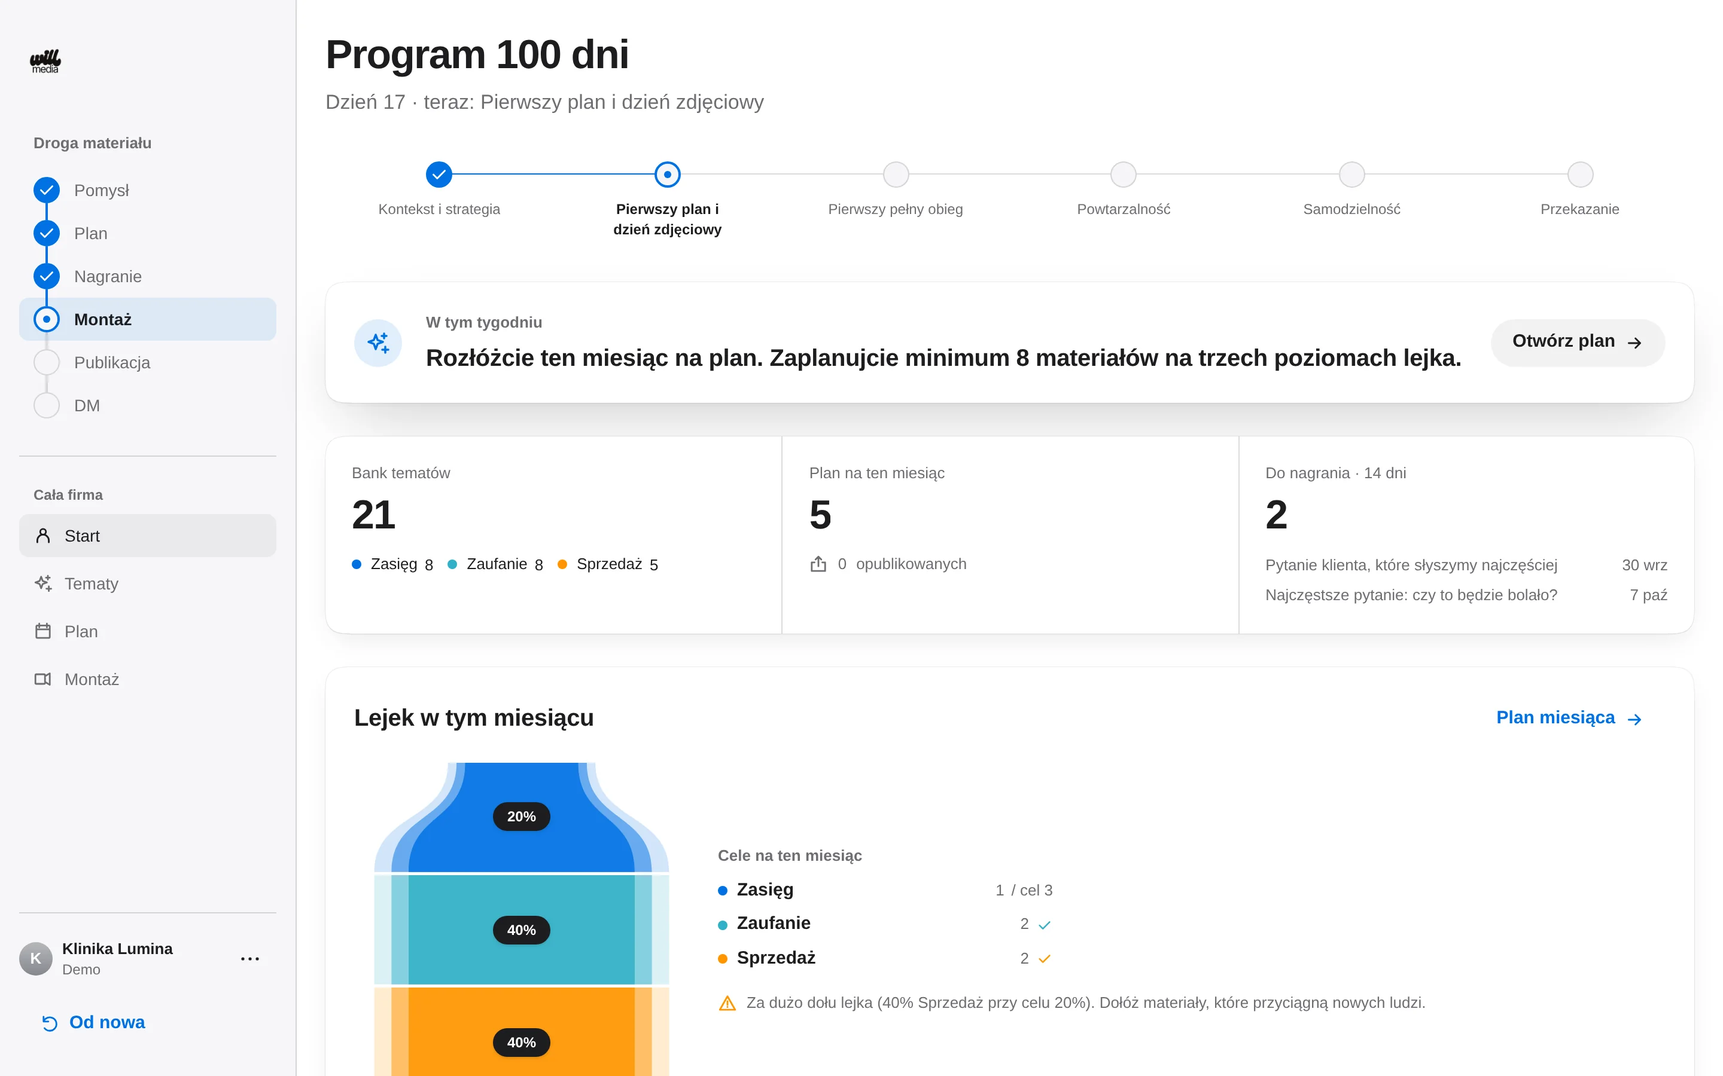Viewport: 1723px width, 1076px height.
Task: Select the empty DM step circle
Action: (46, 406)
